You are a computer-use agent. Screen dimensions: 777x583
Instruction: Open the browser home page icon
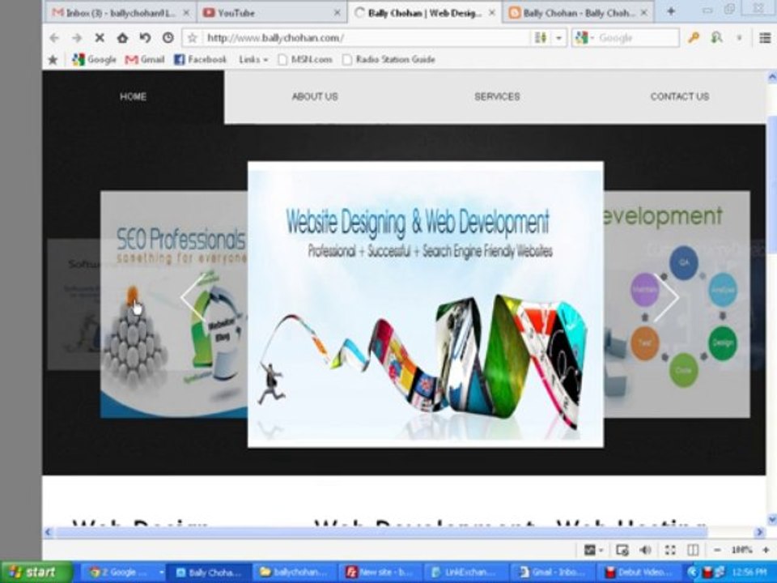(122, 38)
